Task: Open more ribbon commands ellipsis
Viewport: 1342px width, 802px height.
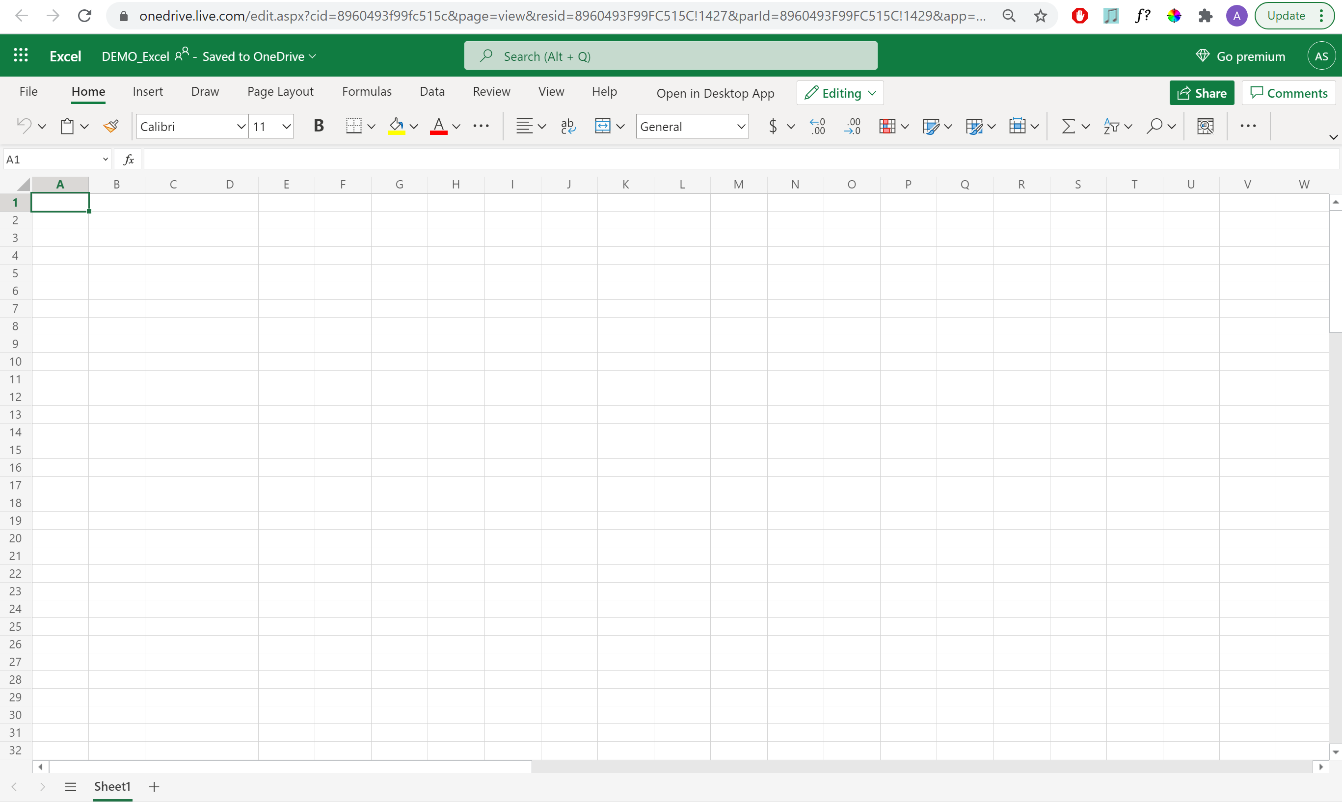Action: point(1248,126)
